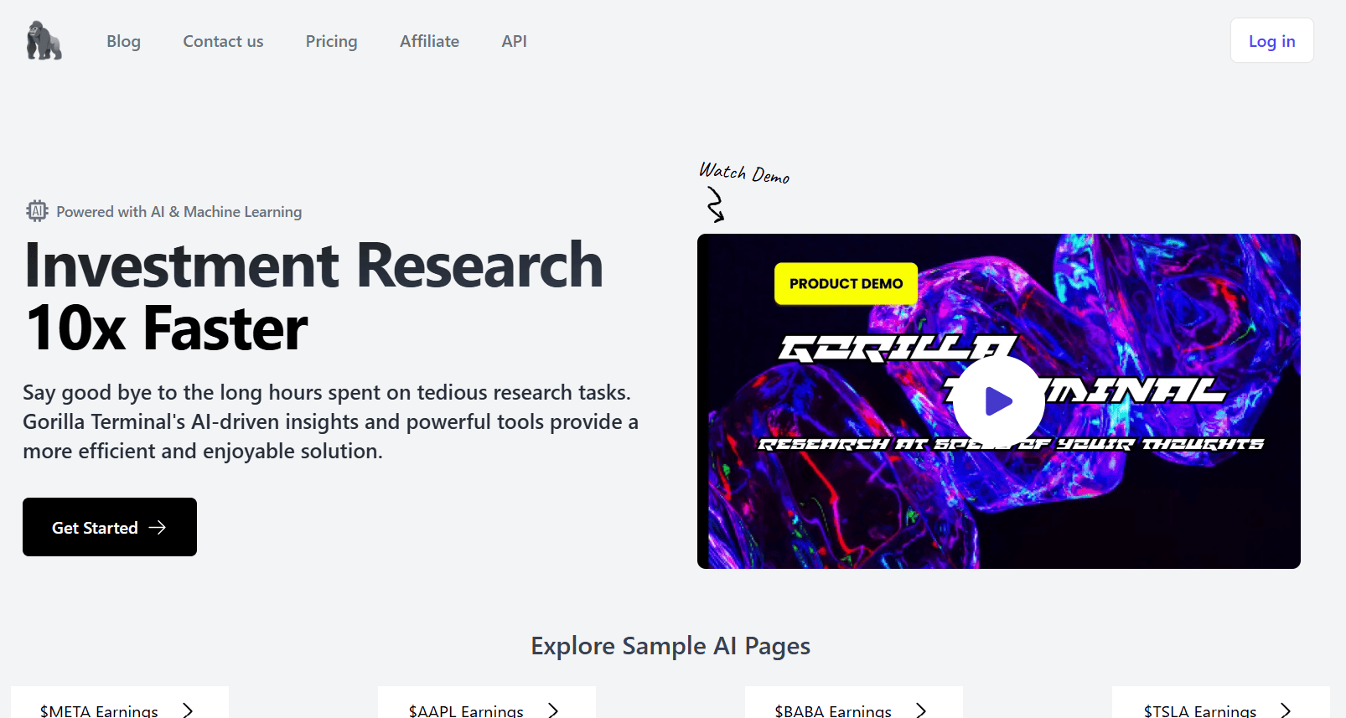Click the $META Earnings label

[99, 710]
